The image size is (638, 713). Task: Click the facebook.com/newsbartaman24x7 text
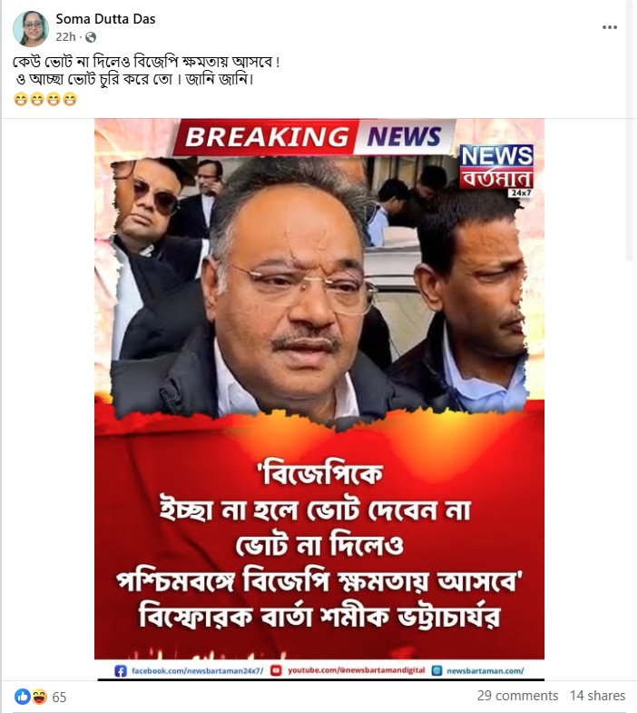coord(197,670)
